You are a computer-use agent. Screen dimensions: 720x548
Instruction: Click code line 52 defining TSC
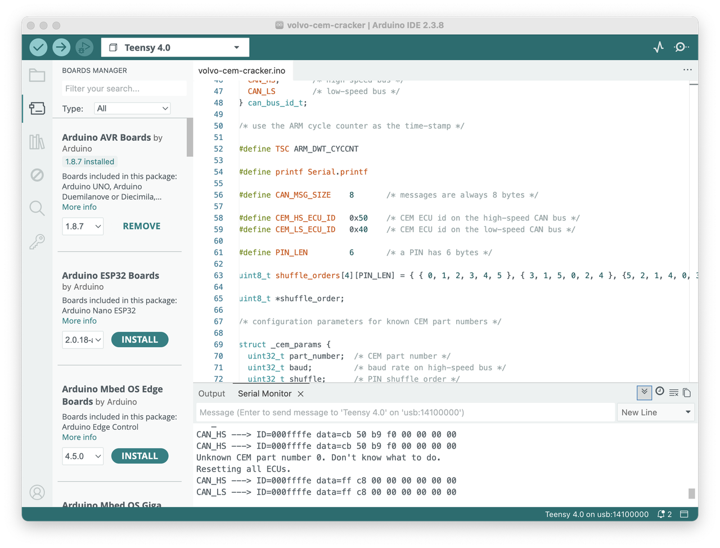(x=299, y=149)
